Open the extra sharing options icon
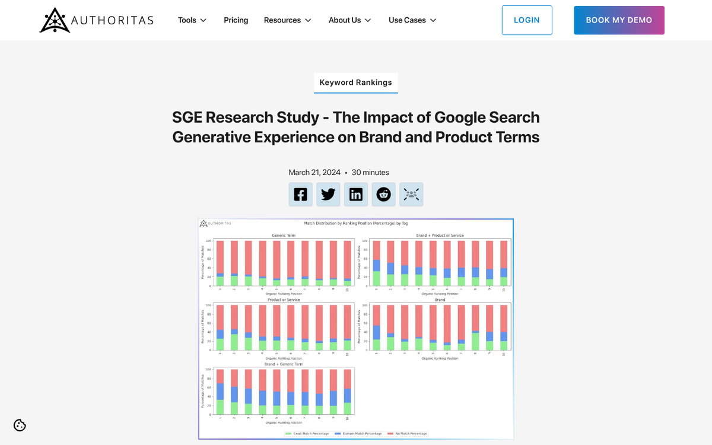The height and width of the screenshot is (445, 712). click(411, 194)
